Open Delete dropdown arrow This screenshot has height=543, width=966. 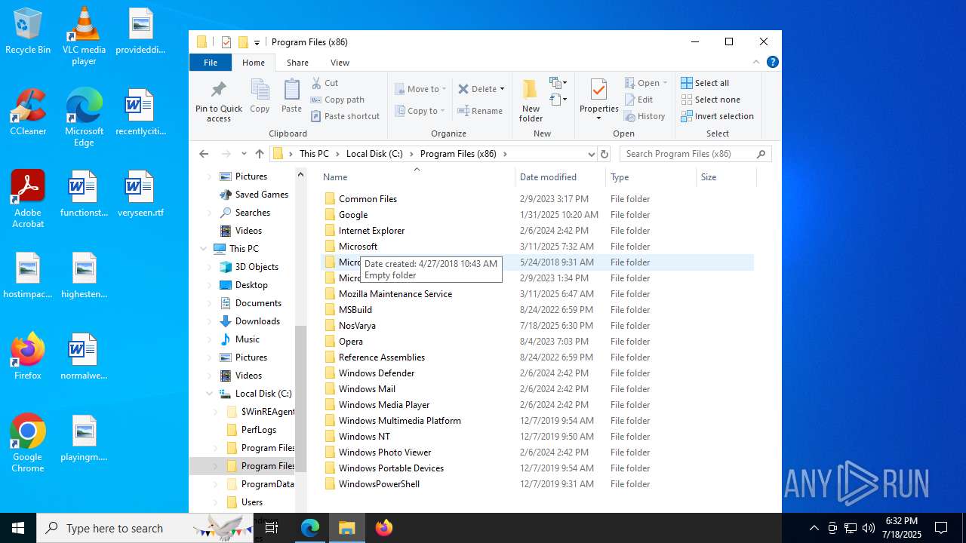pos(503,89)
